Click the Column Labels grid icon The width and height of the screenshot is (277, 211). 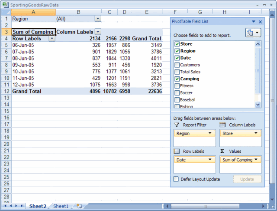click(222, 125)
